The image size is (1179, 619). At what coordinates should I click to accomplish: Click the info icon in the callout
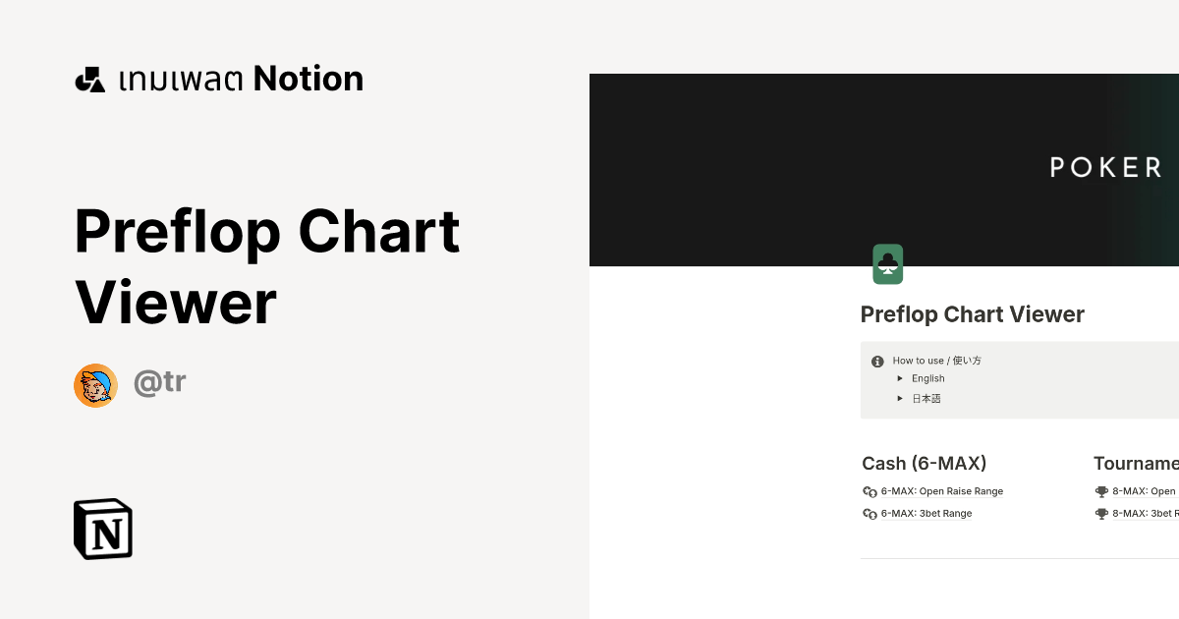pos(876,360)
